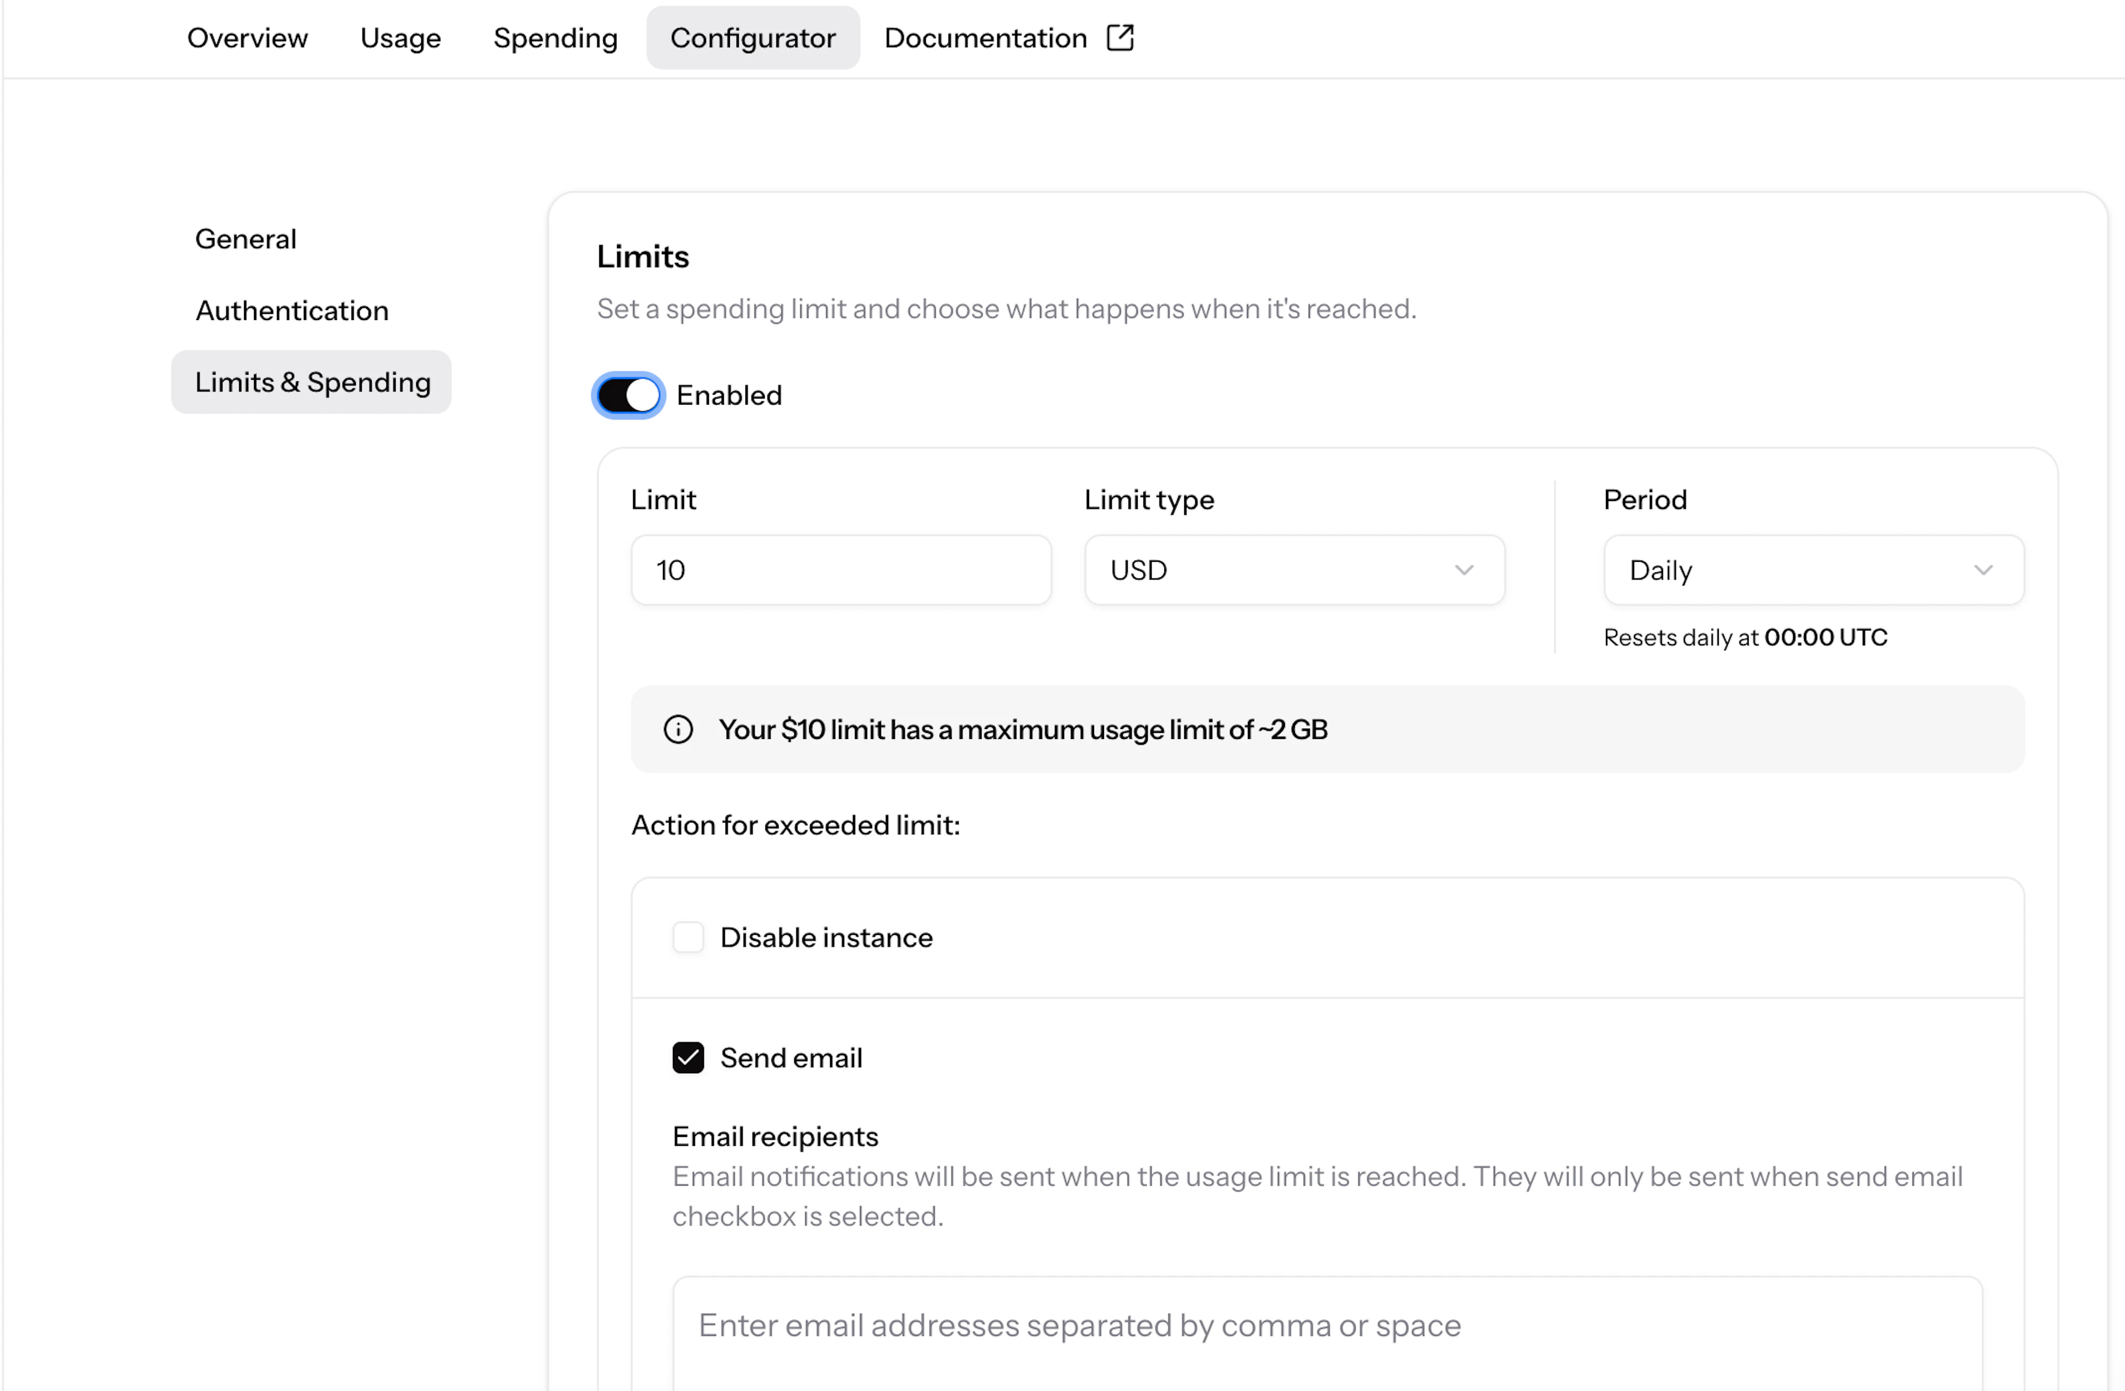The width and height of the screenshot is (2125, 1391).
Task: Toggle the Enabled limits switch
Action: pos(629,395)
